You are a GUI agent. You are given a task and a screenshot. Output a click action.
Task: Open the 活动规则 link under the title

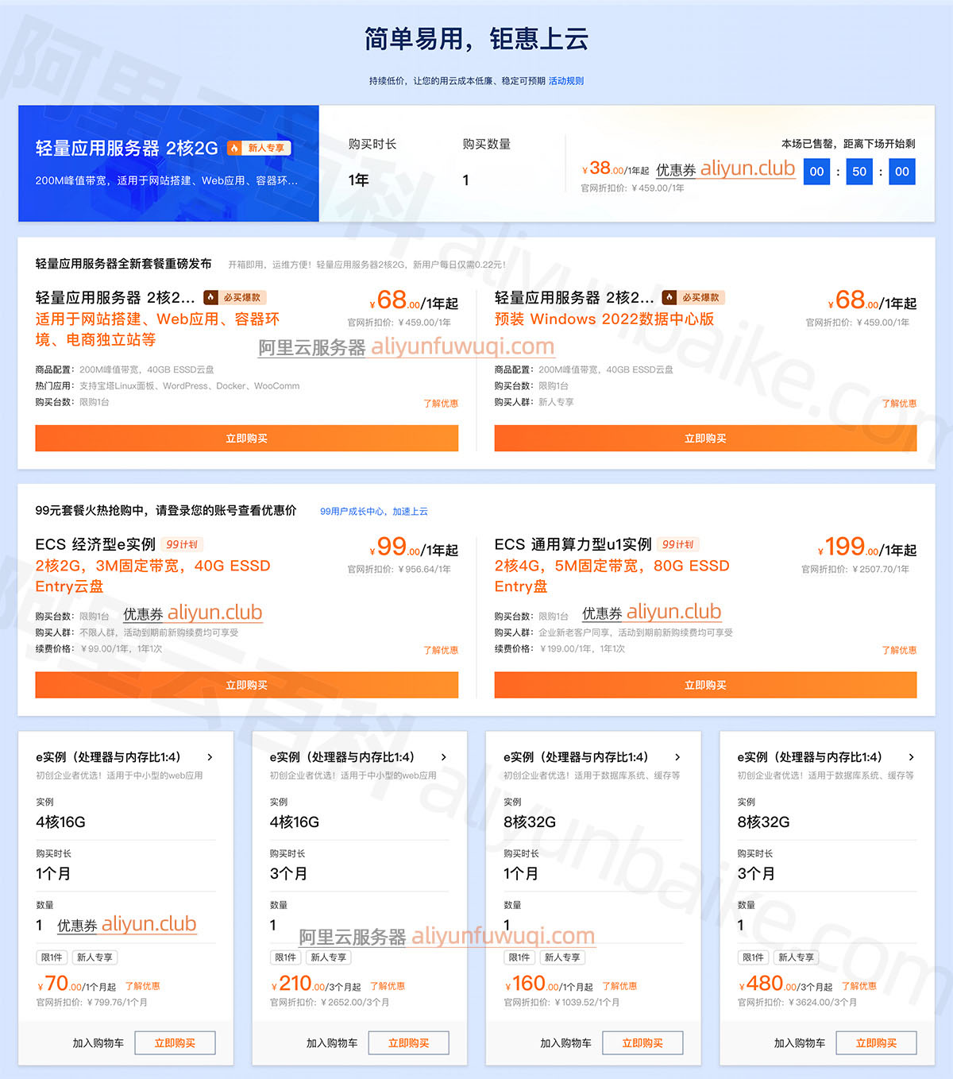(x=565, y=81)
